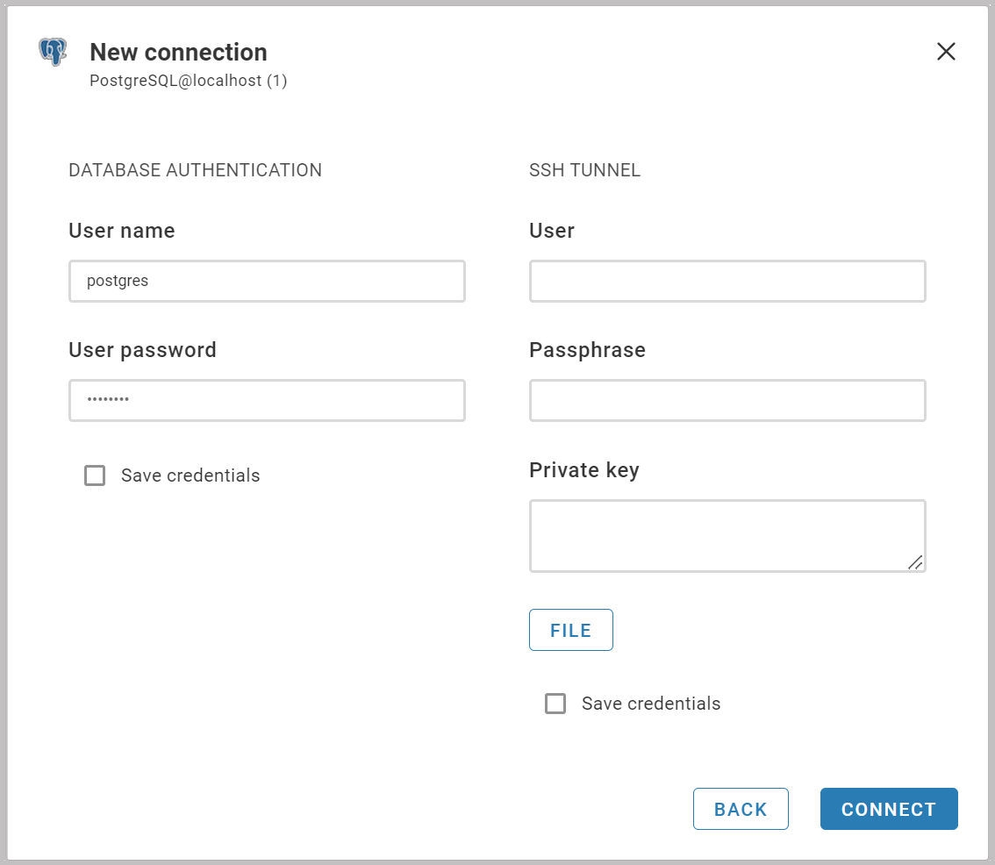This screenshot has height=865, width=995.
Task: Click the X close icon on the dialog
Action: pyautogui.click(x=946, y=52)
